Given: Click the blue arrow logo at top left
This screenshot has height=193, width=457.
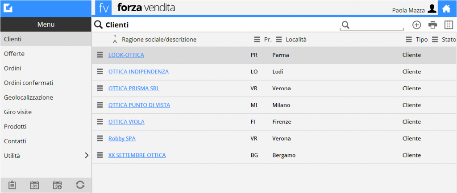Looking at the screenshot, I should pyautogui.click(x=8, y=9).
